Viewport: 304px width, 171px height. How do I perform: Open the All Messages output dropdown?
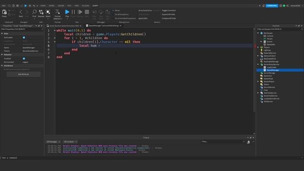pos(54,142)
